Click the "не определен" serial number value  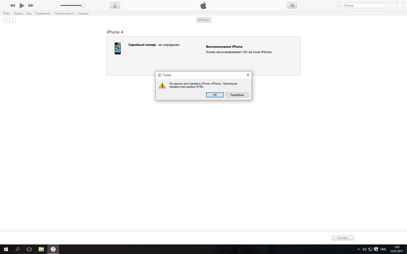click(169, 45)
